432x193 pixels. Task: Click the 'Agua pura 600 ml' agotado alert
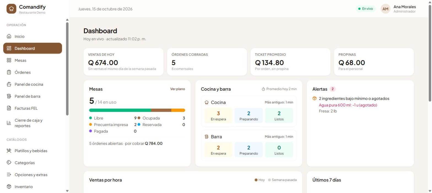click(348, 105)
